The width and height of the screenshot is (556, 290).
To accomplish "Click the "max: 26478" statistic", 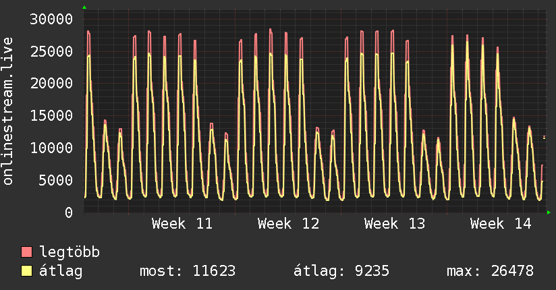I will 490,272.
